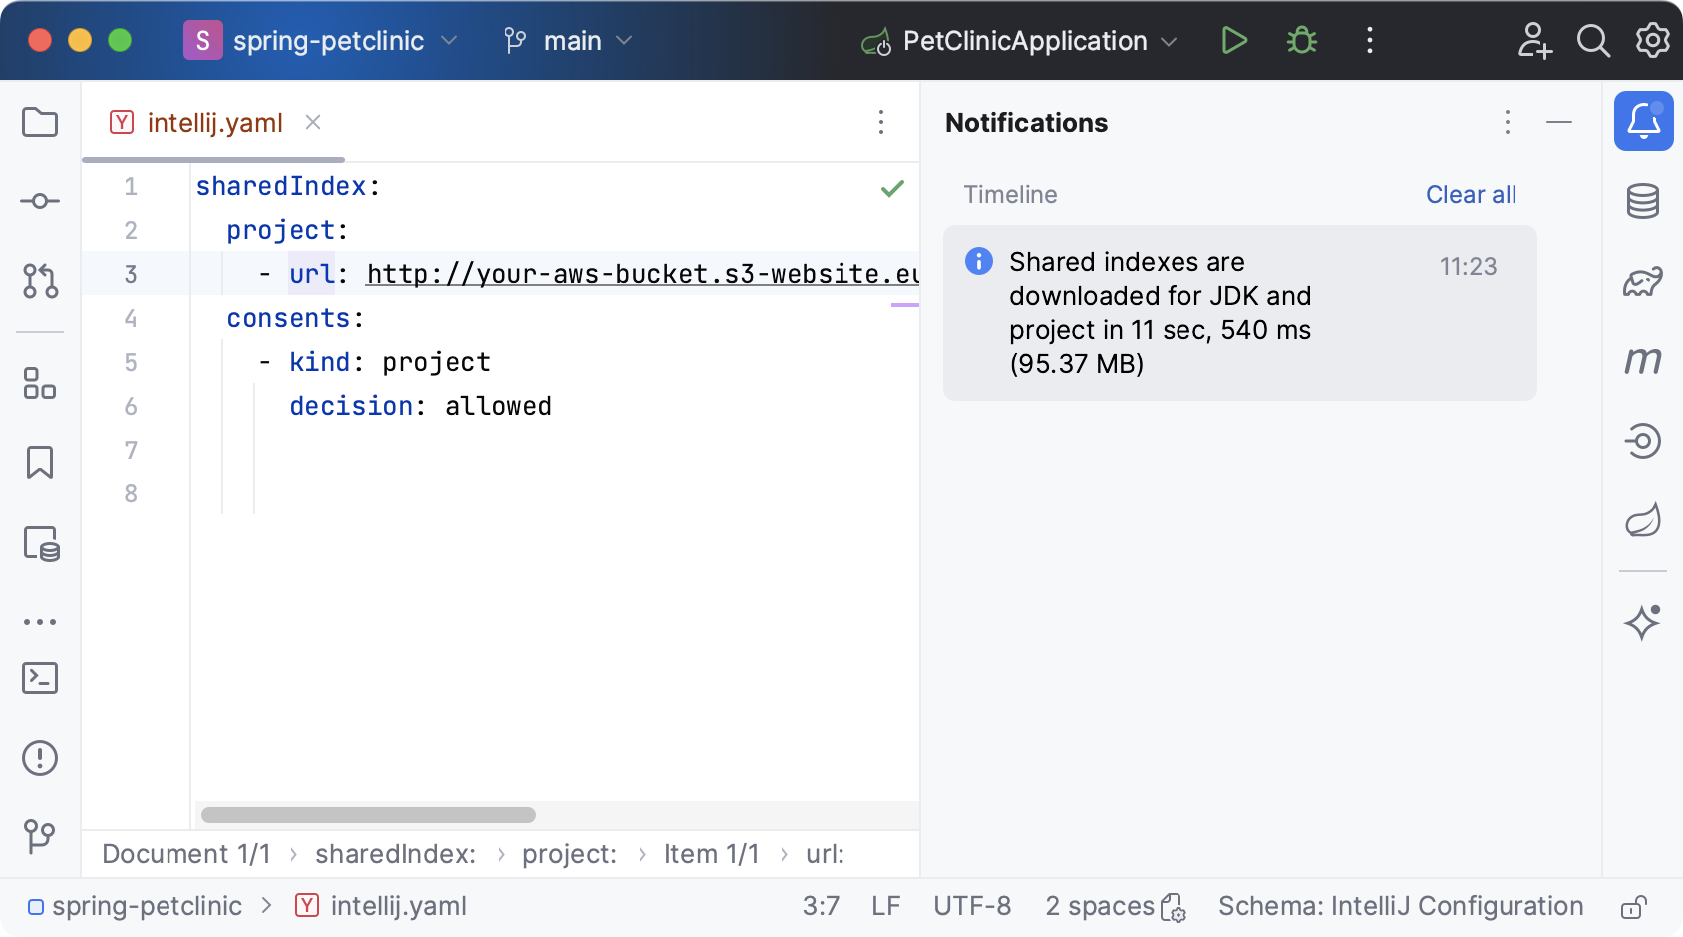Open AI Assistant
Screen dimensions: 1683x937
1643,621
